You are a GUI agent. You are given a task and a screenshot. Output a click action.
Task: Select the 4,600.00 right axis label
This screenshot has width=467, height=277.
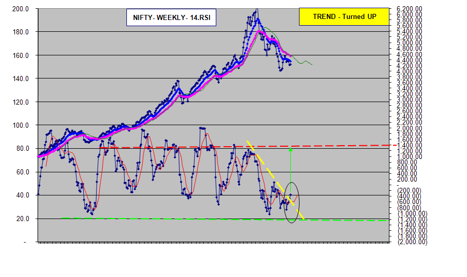coord(409,54)
